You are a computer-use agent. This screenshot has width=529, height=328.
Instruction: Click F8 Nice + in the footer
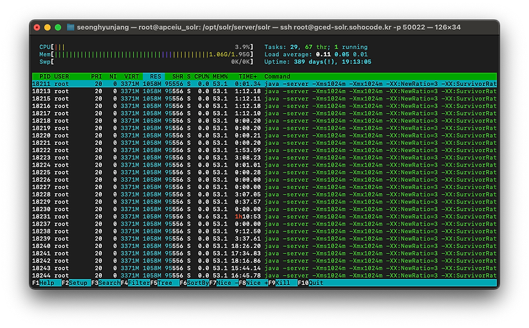(x=253, y=283)
